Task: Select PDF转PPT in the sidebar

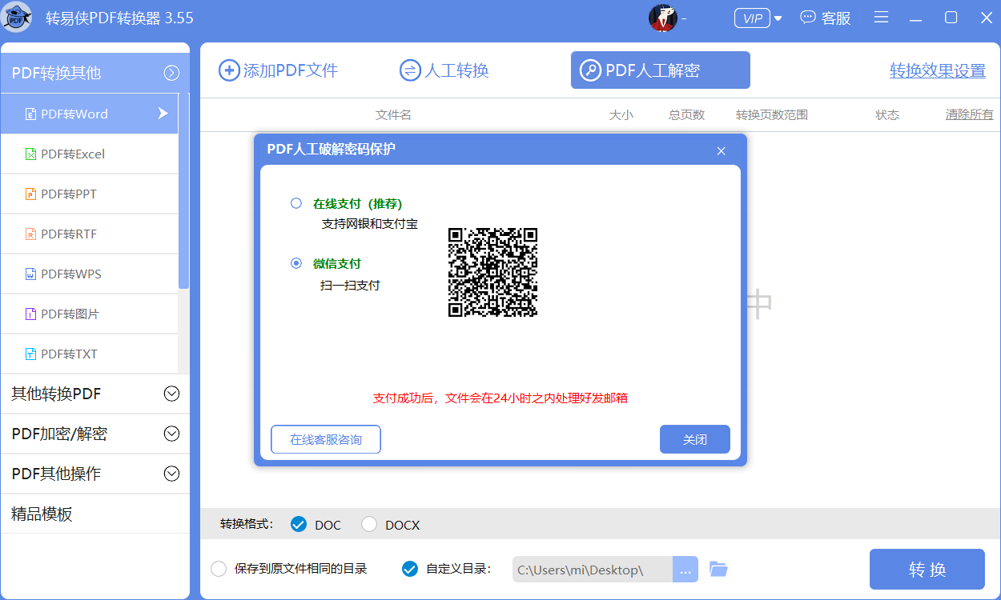Action: coord(89,194)
